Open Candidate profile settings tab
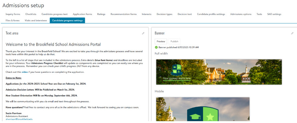Viewport: 297px width, 123px height. click(x=211, y=14)
